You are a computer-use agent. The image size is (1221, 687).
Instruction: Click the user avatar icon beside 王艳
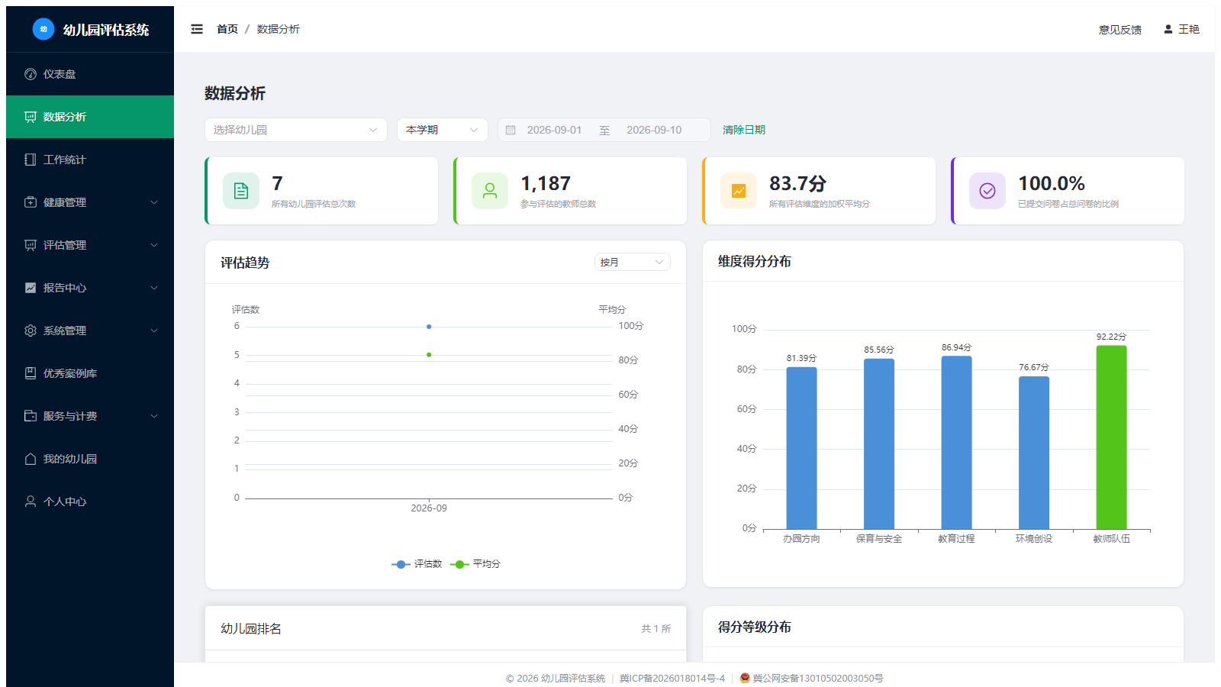point(1168,29)
